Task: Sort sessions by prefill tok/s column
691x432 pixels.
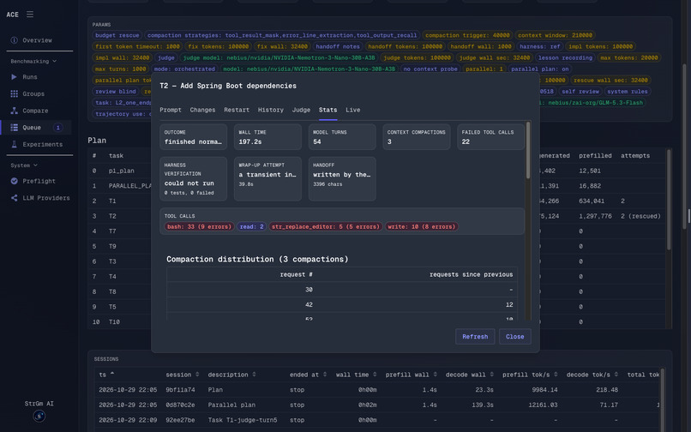Action: point(531,375)
